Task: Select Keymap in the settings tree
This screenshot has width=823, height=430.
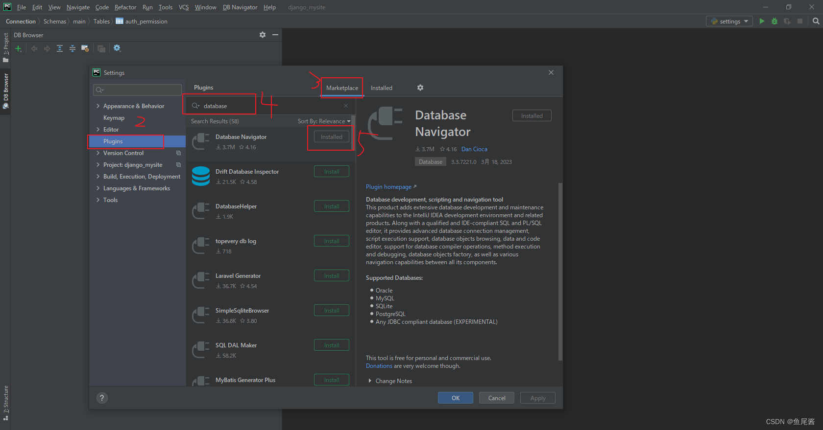Action: pos(114,118)
